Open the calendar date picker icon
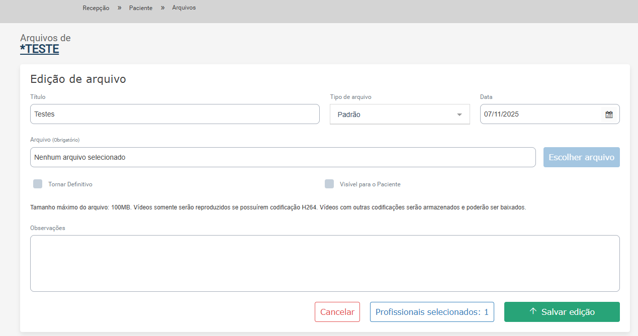Viewport: 638px width, 336px height. coord(609,115)
